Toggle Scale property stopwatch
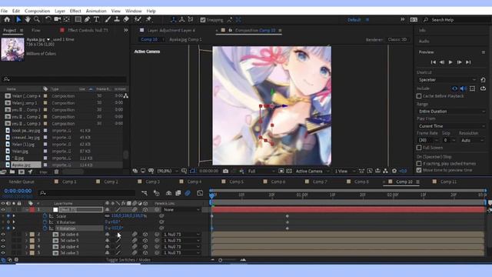The height and width of the screenshot is (277, 492). pos(45,216)
